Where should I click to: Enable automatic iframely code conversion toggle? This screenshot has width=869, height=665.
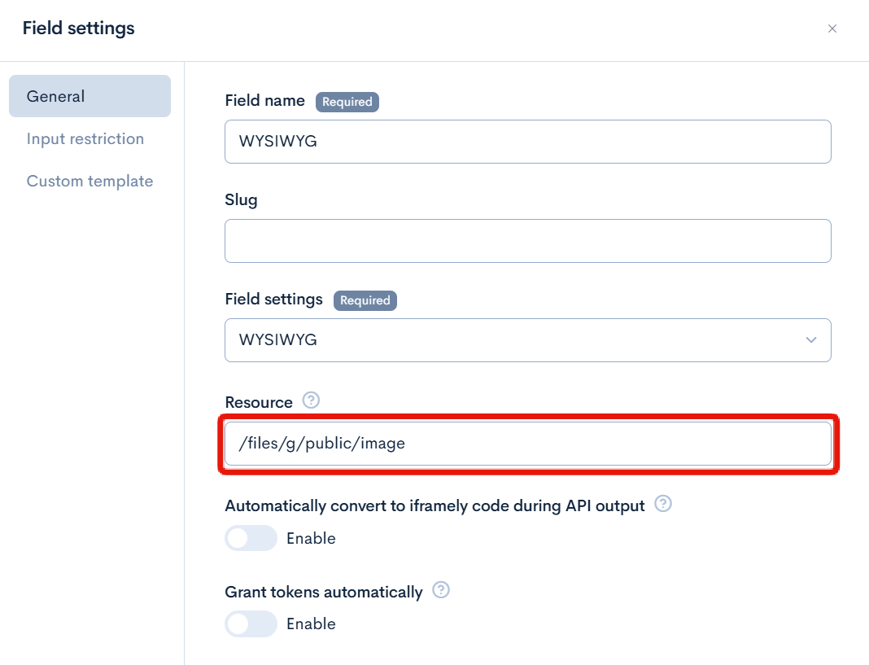[251, 539]
